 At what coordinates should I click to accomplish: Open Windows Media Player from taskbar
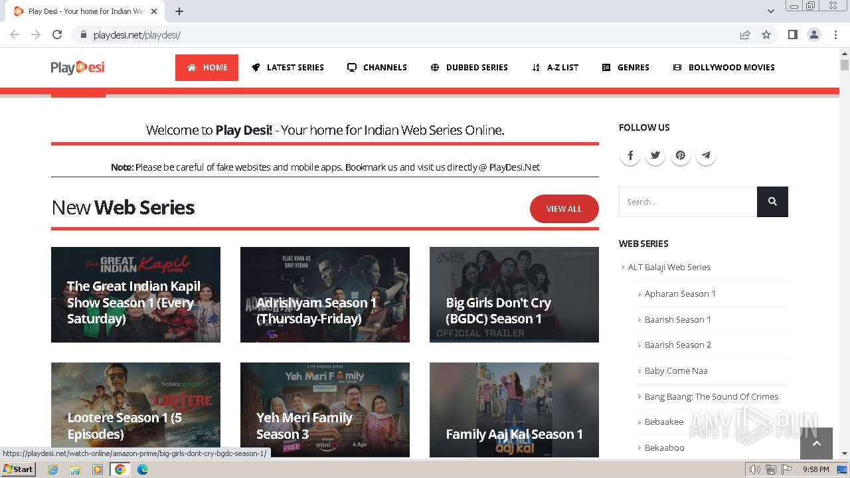[98, 469]
